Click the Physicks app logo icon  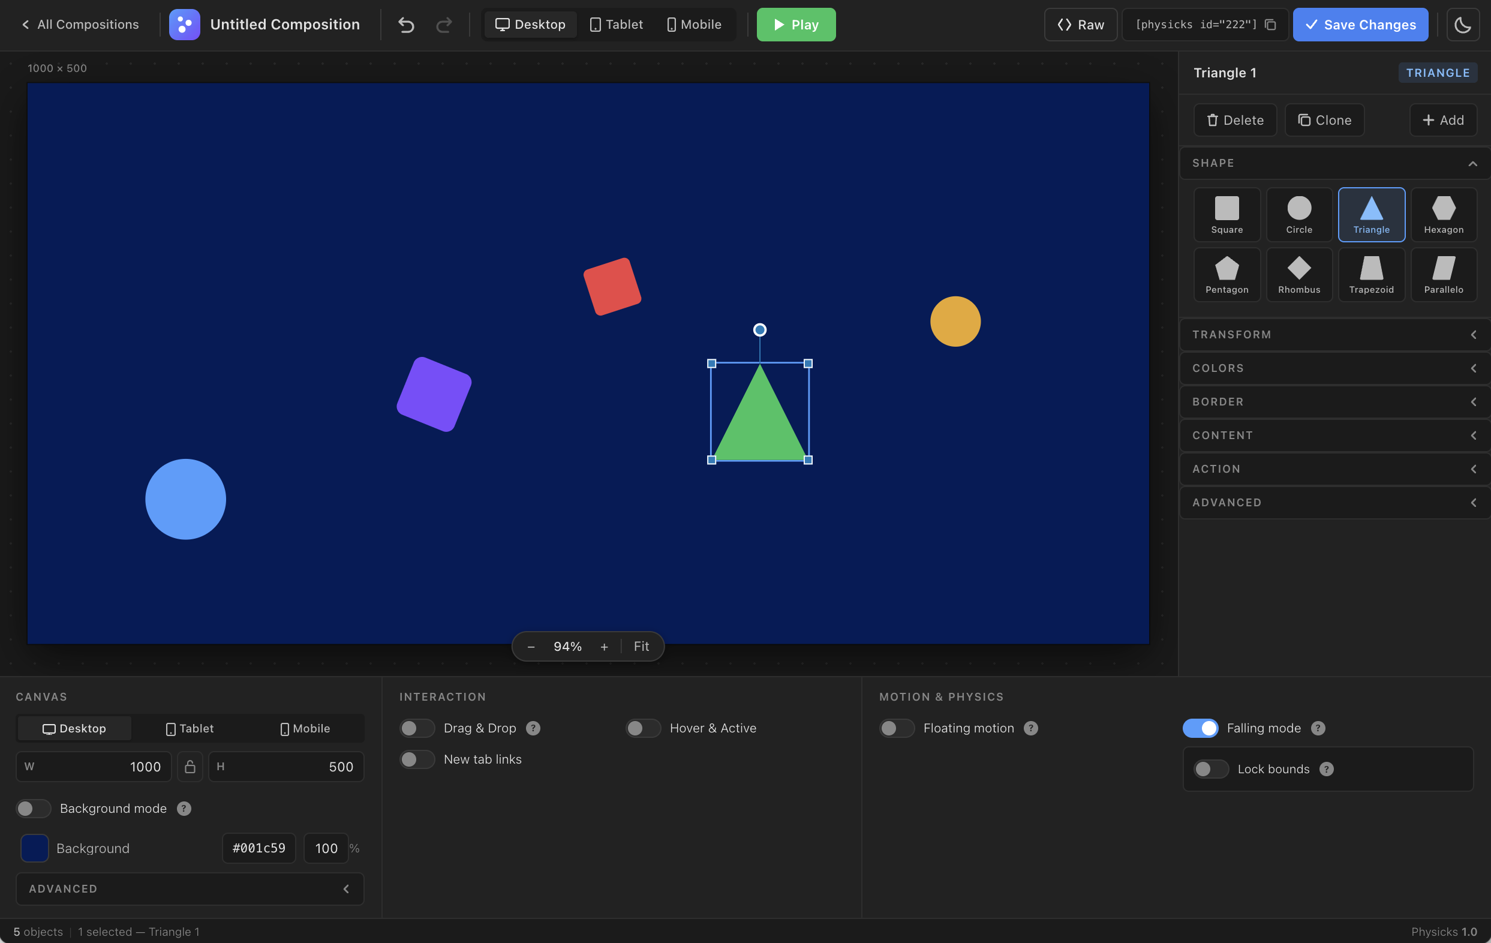(185, 25)
